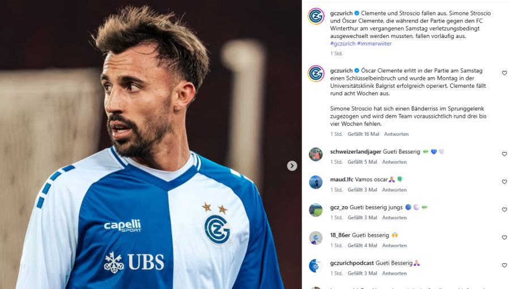The width and height of the screenshot is (510, 289).
Task: Open the #gczürich hashtag
Action: tap(343, 44)
